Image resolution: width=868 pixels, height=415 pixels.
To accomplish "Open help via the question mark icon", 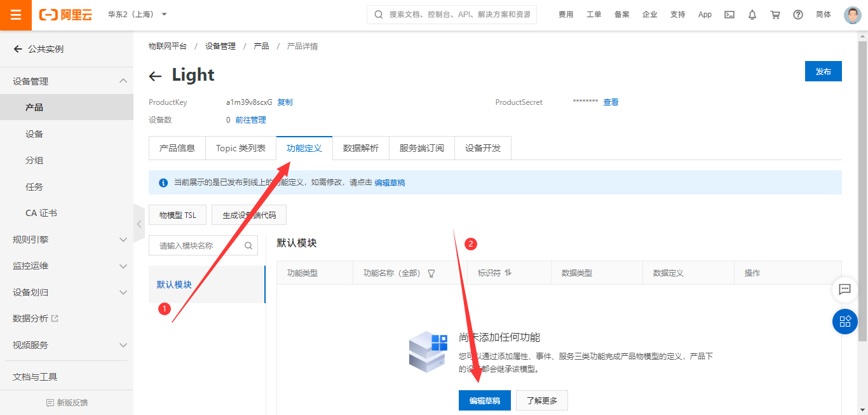I will (797, 14).
